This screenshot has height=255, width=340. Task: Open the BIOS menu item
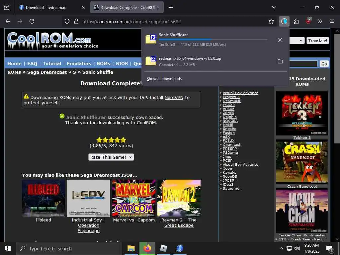[122, 63]
